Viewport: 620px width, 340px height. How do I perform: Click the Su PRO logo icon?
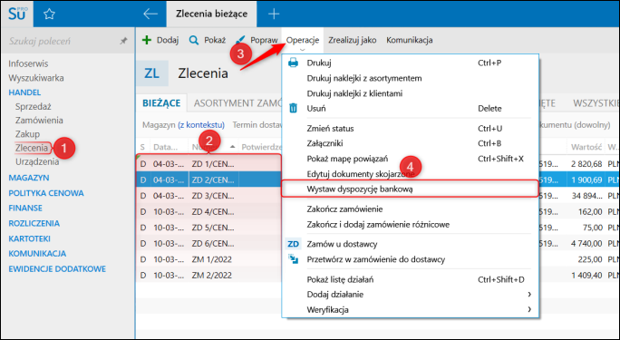(17, 14)
